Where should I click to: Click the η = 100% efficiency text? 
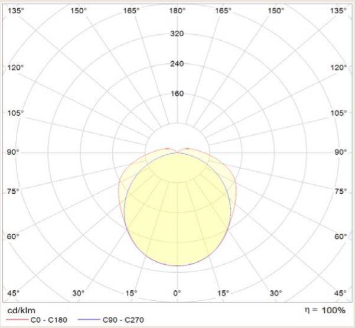coord(325,310)
